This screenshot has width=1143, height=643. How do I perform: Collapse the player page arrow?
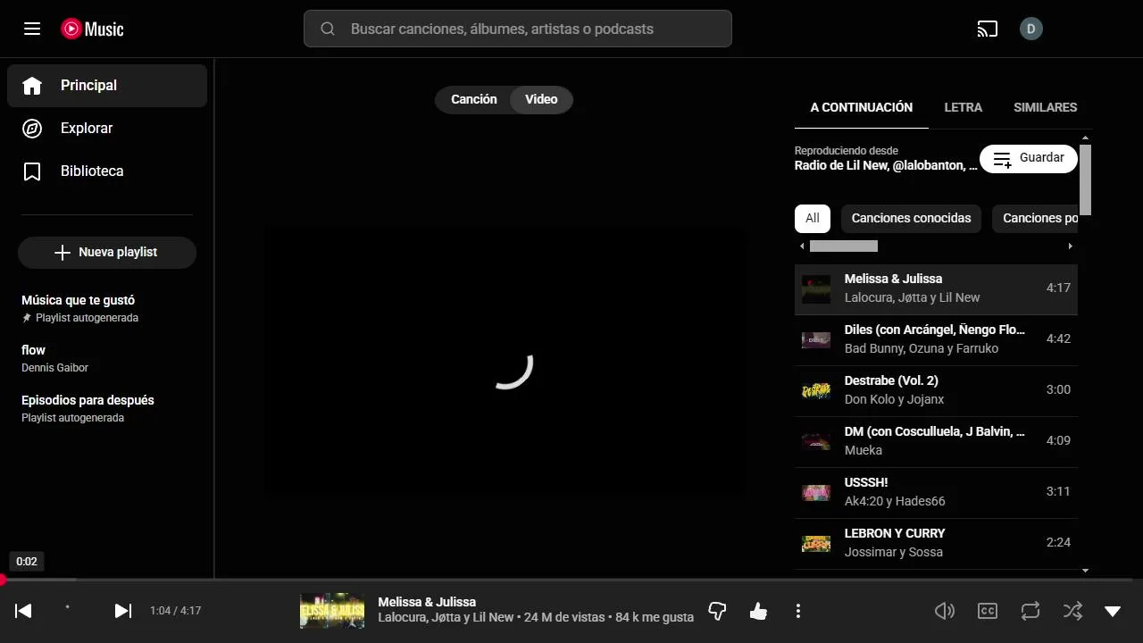click(1113, 611)
